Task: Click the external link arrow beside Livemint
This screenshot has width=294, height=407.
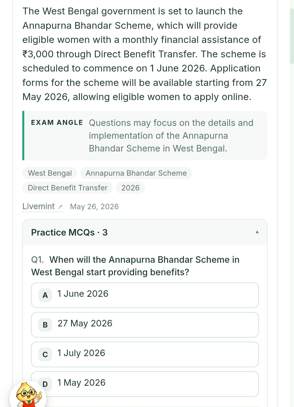Action: tap(60, 207)
